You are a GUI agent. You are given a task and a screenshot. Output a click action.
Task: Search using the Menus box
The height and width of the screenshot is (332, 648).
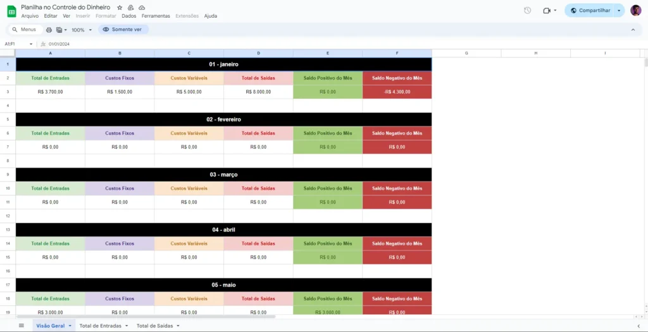click(x=25, y=29)
